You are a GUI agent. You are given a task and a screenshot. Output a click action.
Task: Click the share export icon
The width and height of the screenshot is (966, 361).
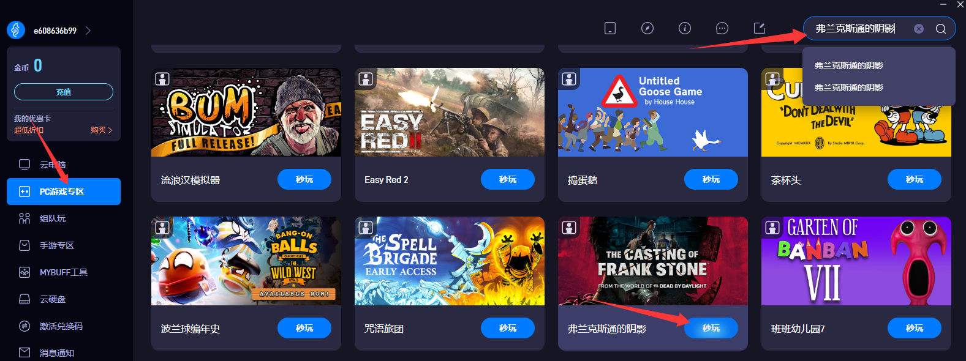pos(760,28)
